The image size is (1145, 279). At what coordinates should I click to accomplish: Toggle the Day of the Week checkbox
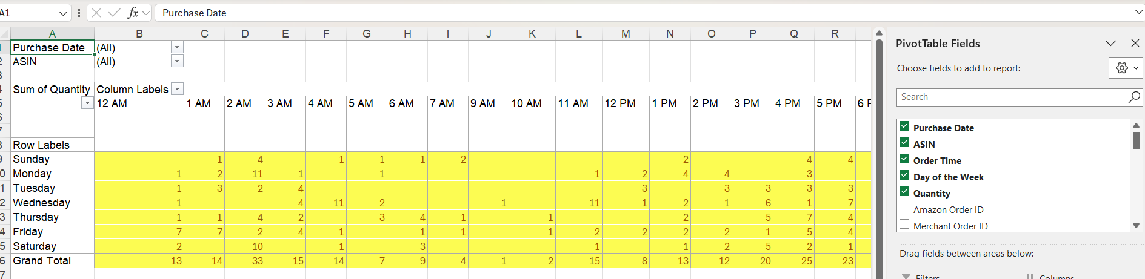[904, 176]
